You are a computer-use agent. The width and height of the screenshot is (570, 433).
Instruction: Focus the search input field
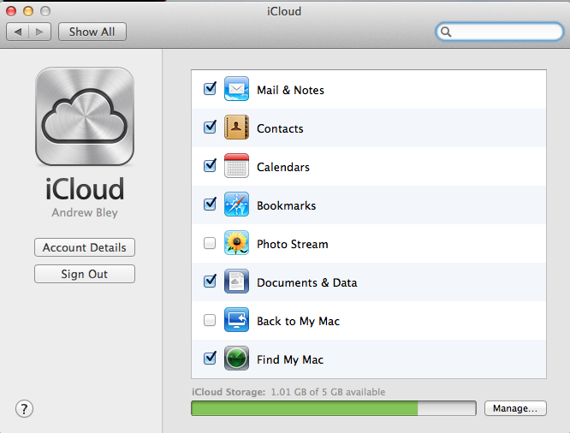[x=500, y=32]
